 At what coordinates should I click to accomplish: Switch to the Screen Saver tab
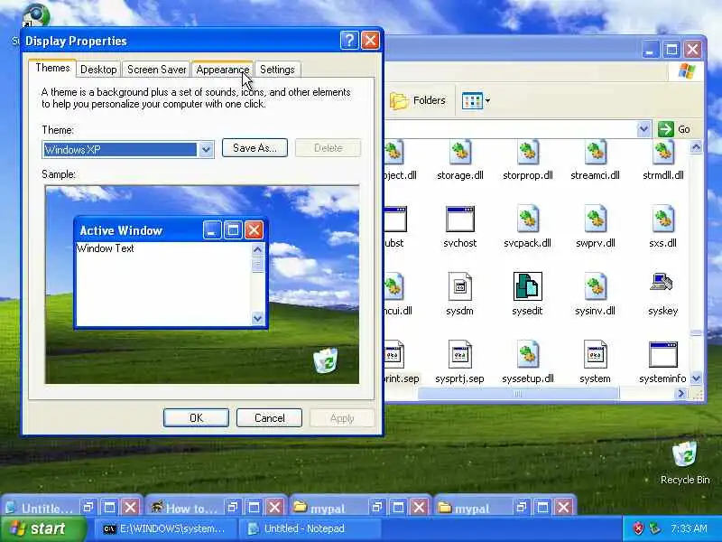156,70
